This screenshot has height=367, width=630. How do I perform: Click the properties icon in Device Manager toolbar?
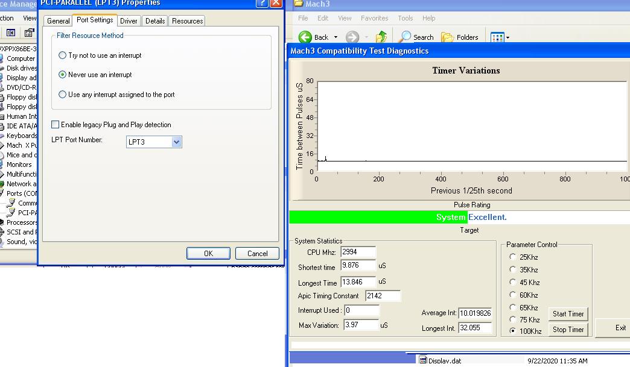29,33
